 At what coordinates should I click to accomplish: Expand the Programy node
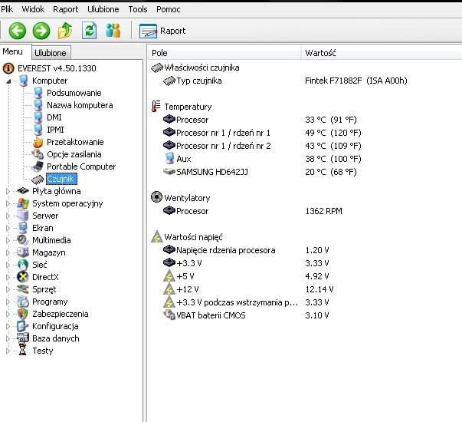click(8, 302)
